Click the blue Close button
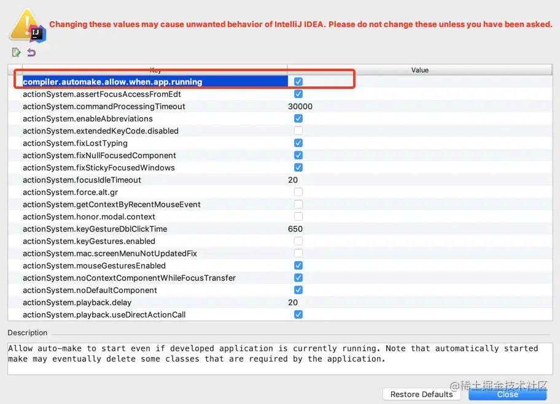The width and height of the screenshot is (560, 404). coord(507,394)
